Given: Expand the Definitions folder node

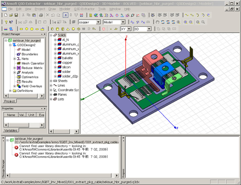Looking at the screenshot, I should coord(10,91).
